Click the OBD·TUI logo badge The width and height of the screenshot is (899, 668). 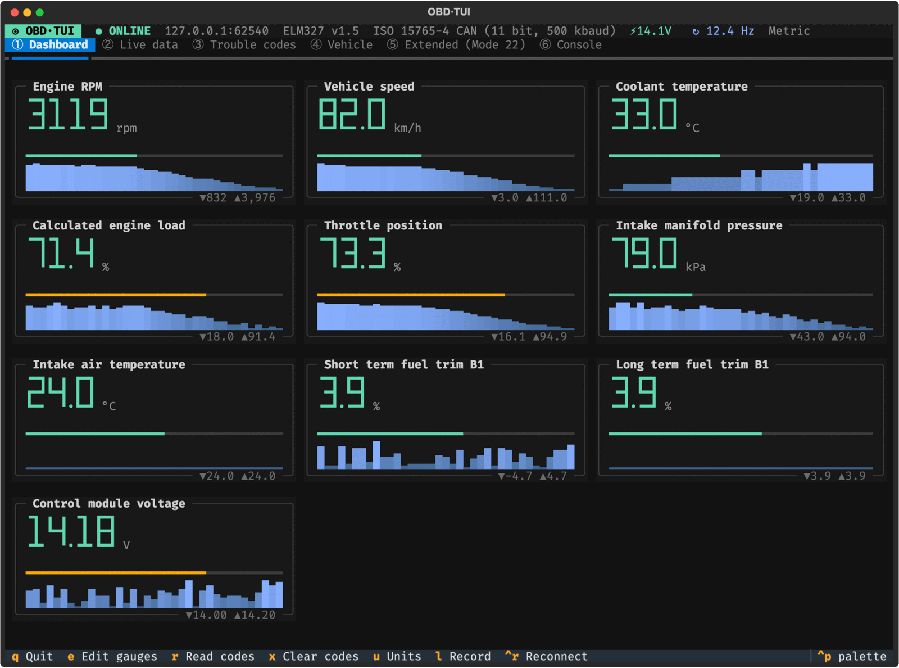44,31
